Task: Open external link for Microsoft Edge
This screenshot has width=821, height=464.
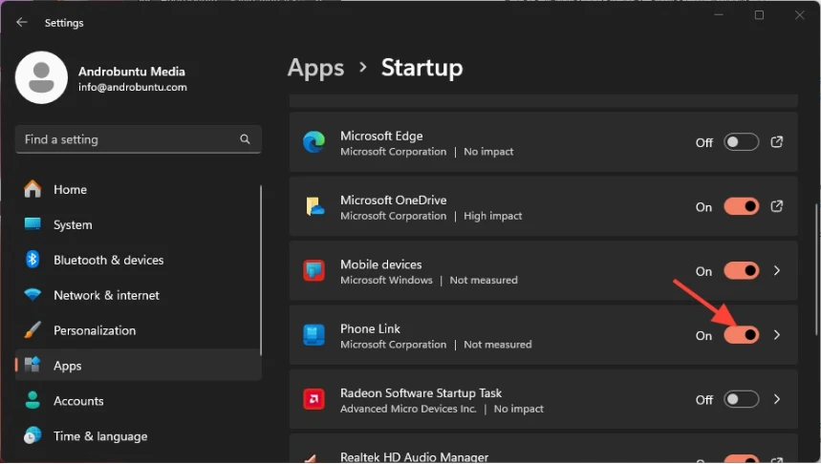Action: (x=776, y=141)
